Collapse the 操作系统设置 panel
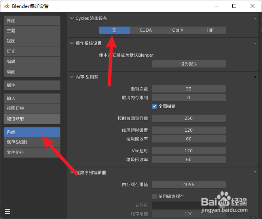 (x=72, y=43)
